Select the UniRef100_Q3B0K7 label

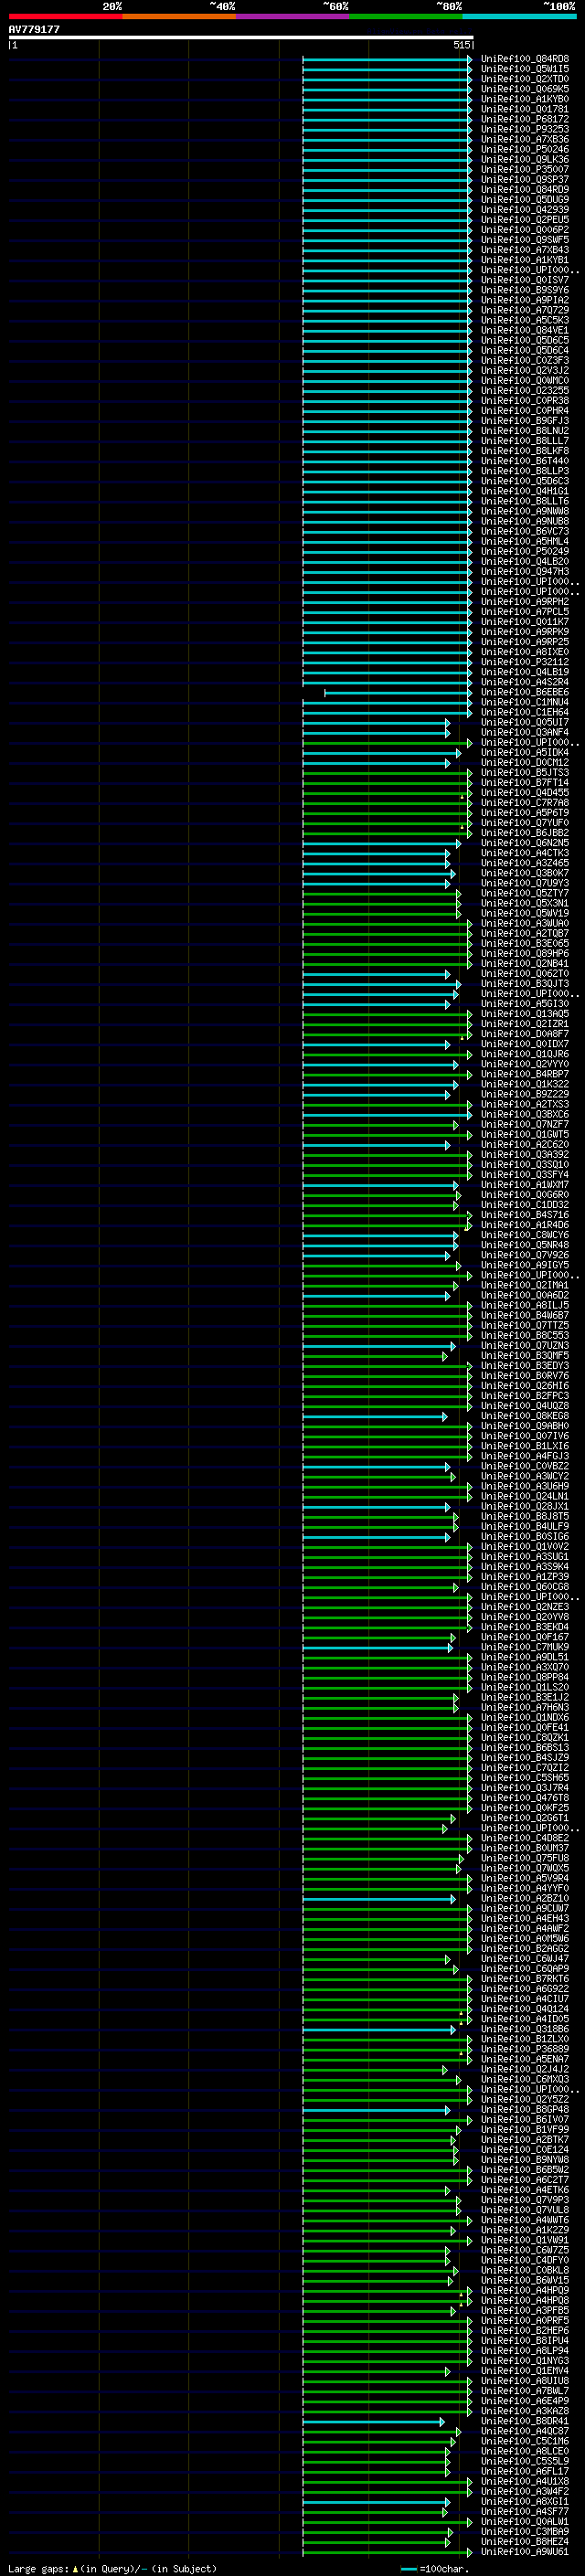(525, 873)
